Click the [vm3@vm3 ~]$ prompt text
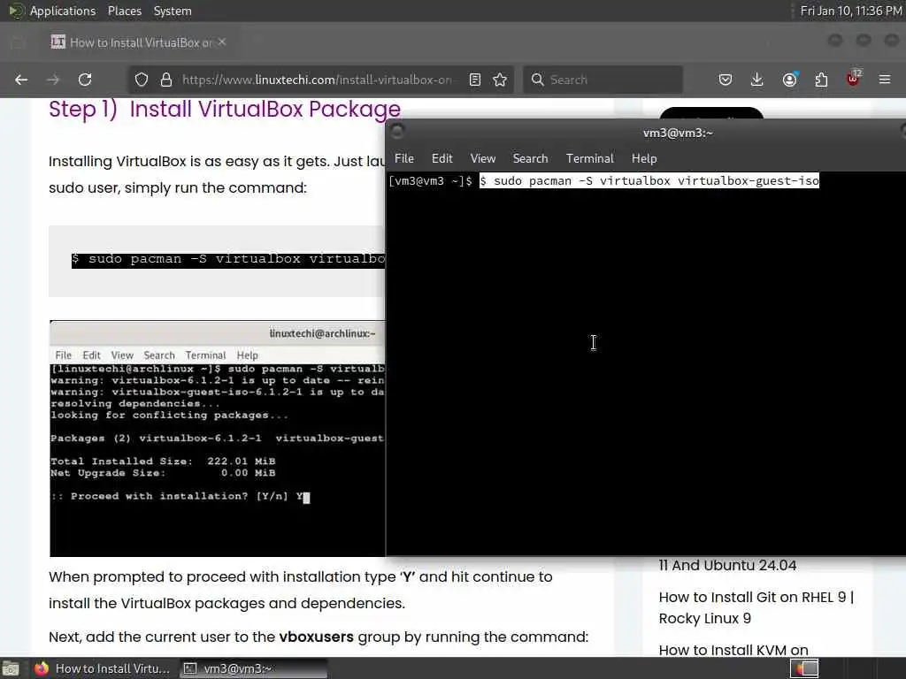Image resolution: width=906 pixels, height=679 pixels. coord(431,180)
